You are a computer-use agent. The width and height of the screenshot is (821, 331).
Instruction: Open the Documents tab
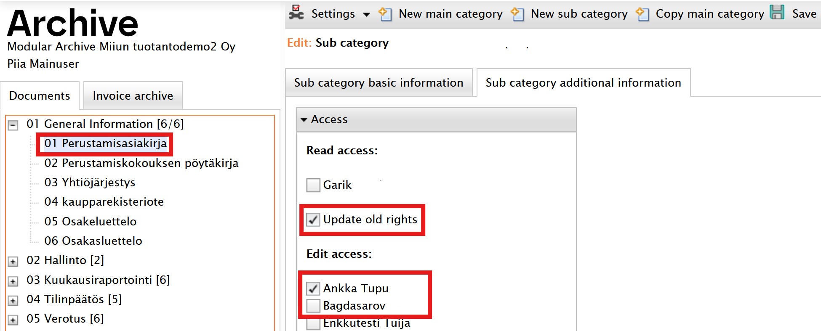(40, 95)
